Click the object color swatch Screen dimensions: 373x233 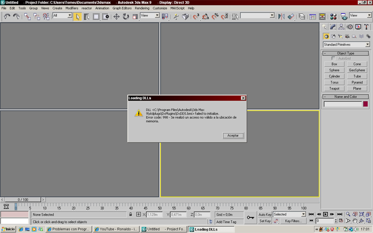pyautogui.click(x=366, y=104)
